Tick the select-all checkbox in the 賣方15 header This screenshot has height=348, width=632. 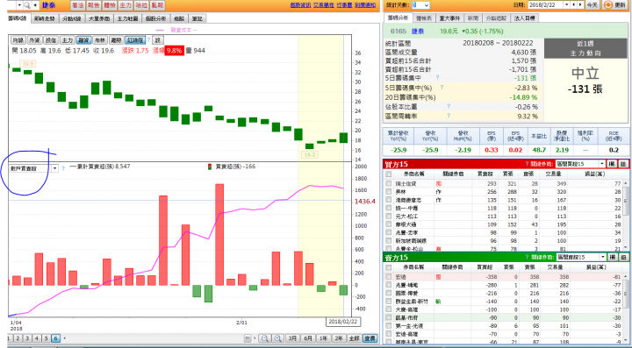click(x=388, y=267)
